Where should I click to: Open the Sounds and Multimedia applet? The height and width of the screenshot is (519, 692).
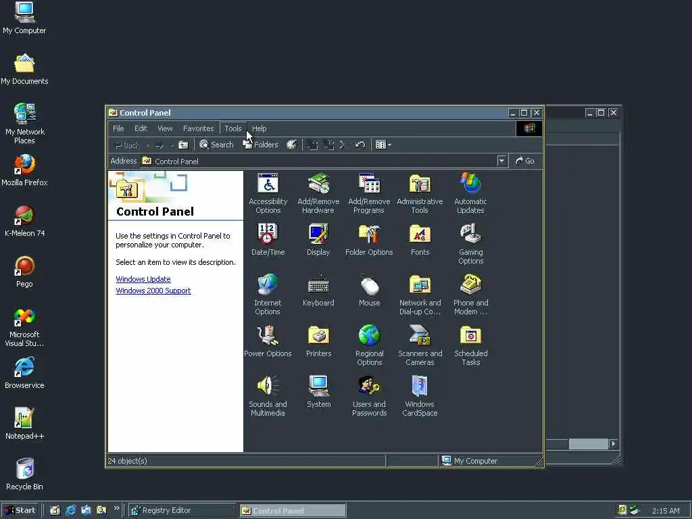(268, 396)
